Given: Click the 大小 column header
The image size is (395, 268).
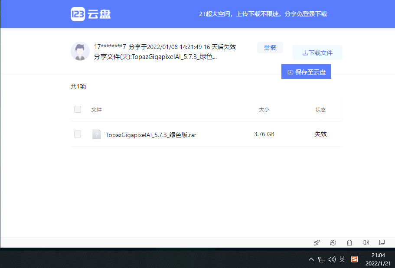Looking at the screenshot, I should pos(264,110).
